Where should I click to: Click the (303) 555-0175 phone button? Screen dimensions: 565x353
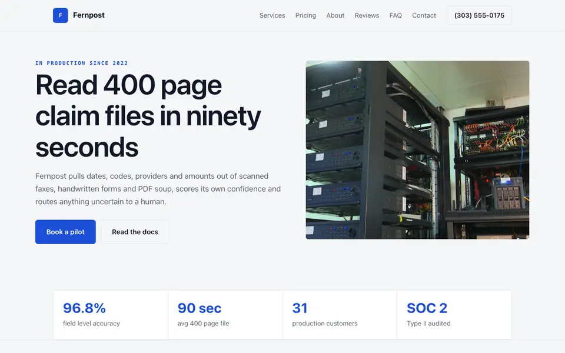click(479, 15)
